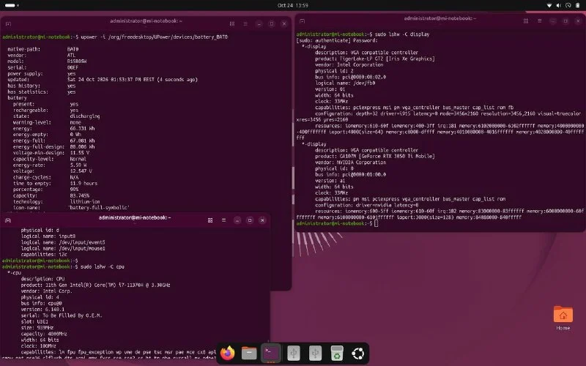Image resolution: width=586 pixels, height=366 pixels.
Task: Show Applications grid via Ubuntu logo
Action: (x=358, y=353)
